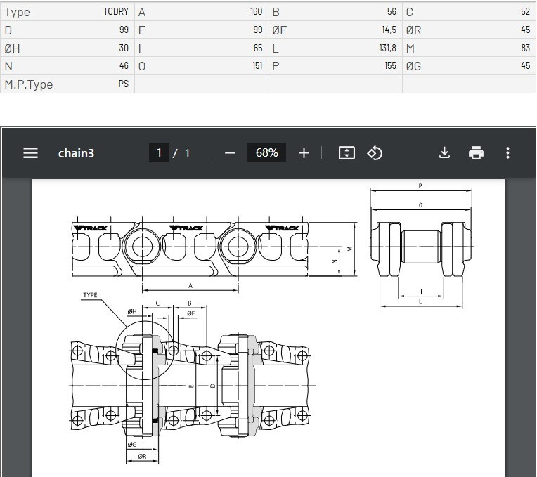Image resolution: width=537 pixels, height=477 pixels.
Task: Open the PDF viewer sidebar menu
Action: point(30,152)
